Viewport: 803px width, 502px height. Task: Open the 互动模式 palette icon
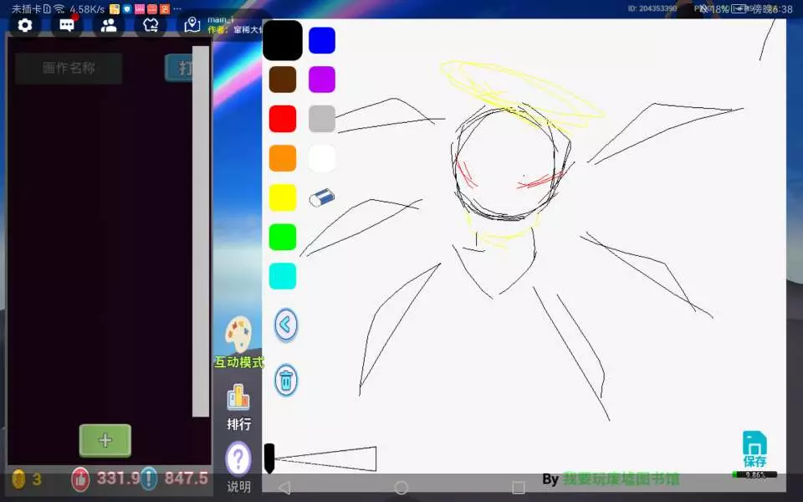[238, 334]
